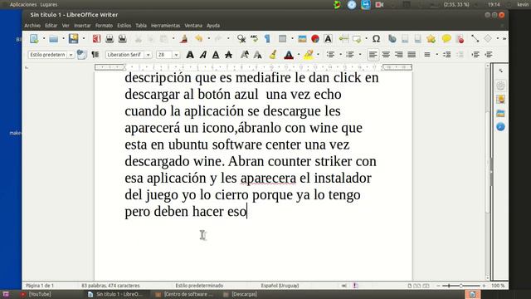Adjust the zoom slider in status bar
Screen dimensions: 531x299
coord(461,286)
